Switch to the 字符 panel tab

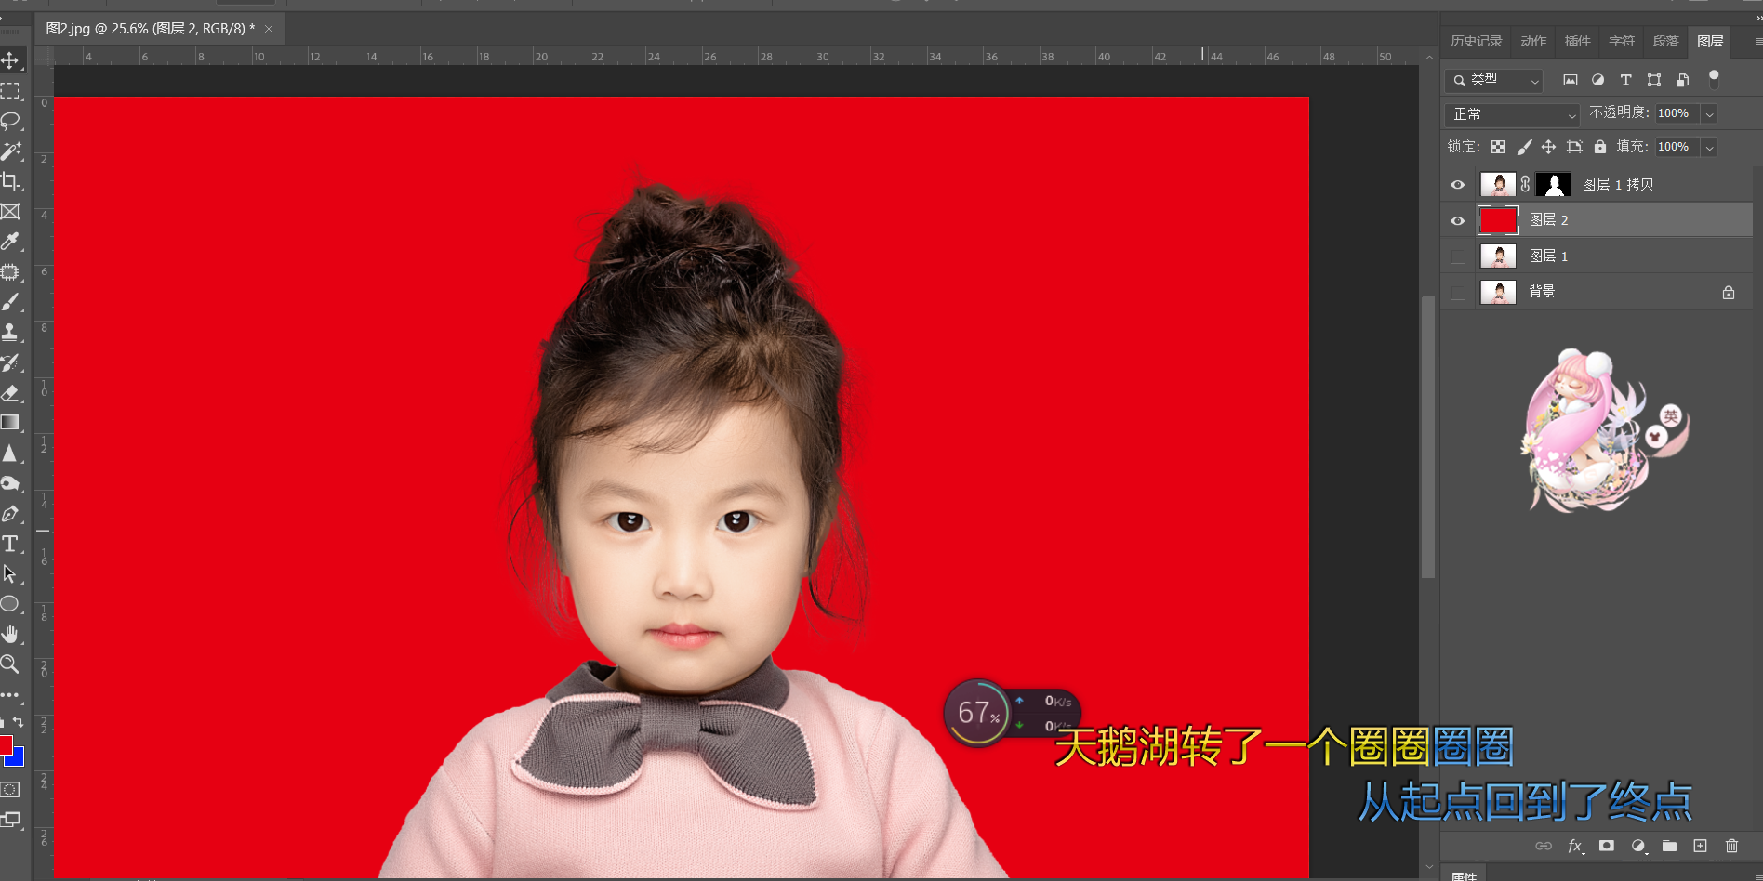coord(1621,41)
